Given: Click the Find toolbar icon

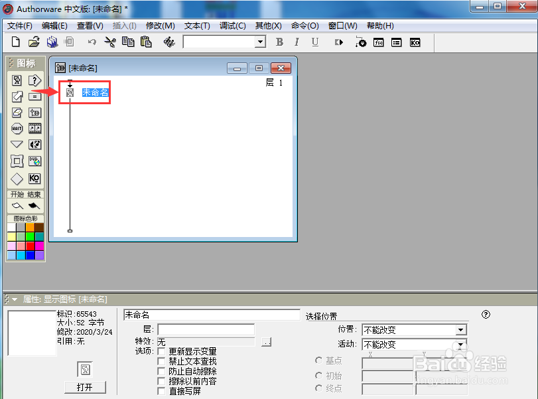Looking at the screenshot, I should pos(168,42).
